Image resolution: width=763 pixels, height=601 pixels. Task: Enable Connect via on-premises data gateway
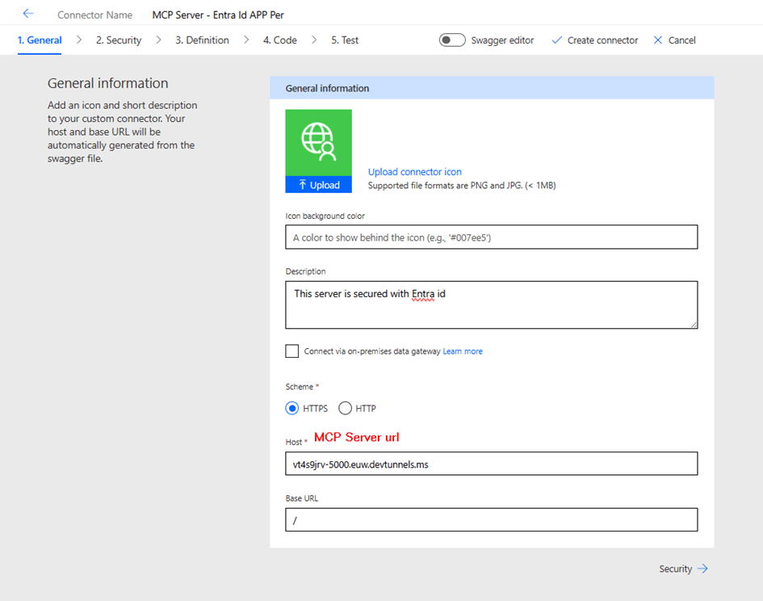(292, 351)
